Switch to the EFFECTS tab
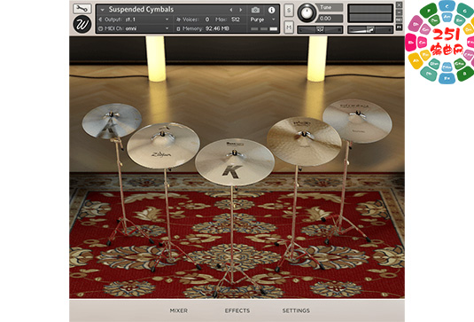 pos(237,310)
